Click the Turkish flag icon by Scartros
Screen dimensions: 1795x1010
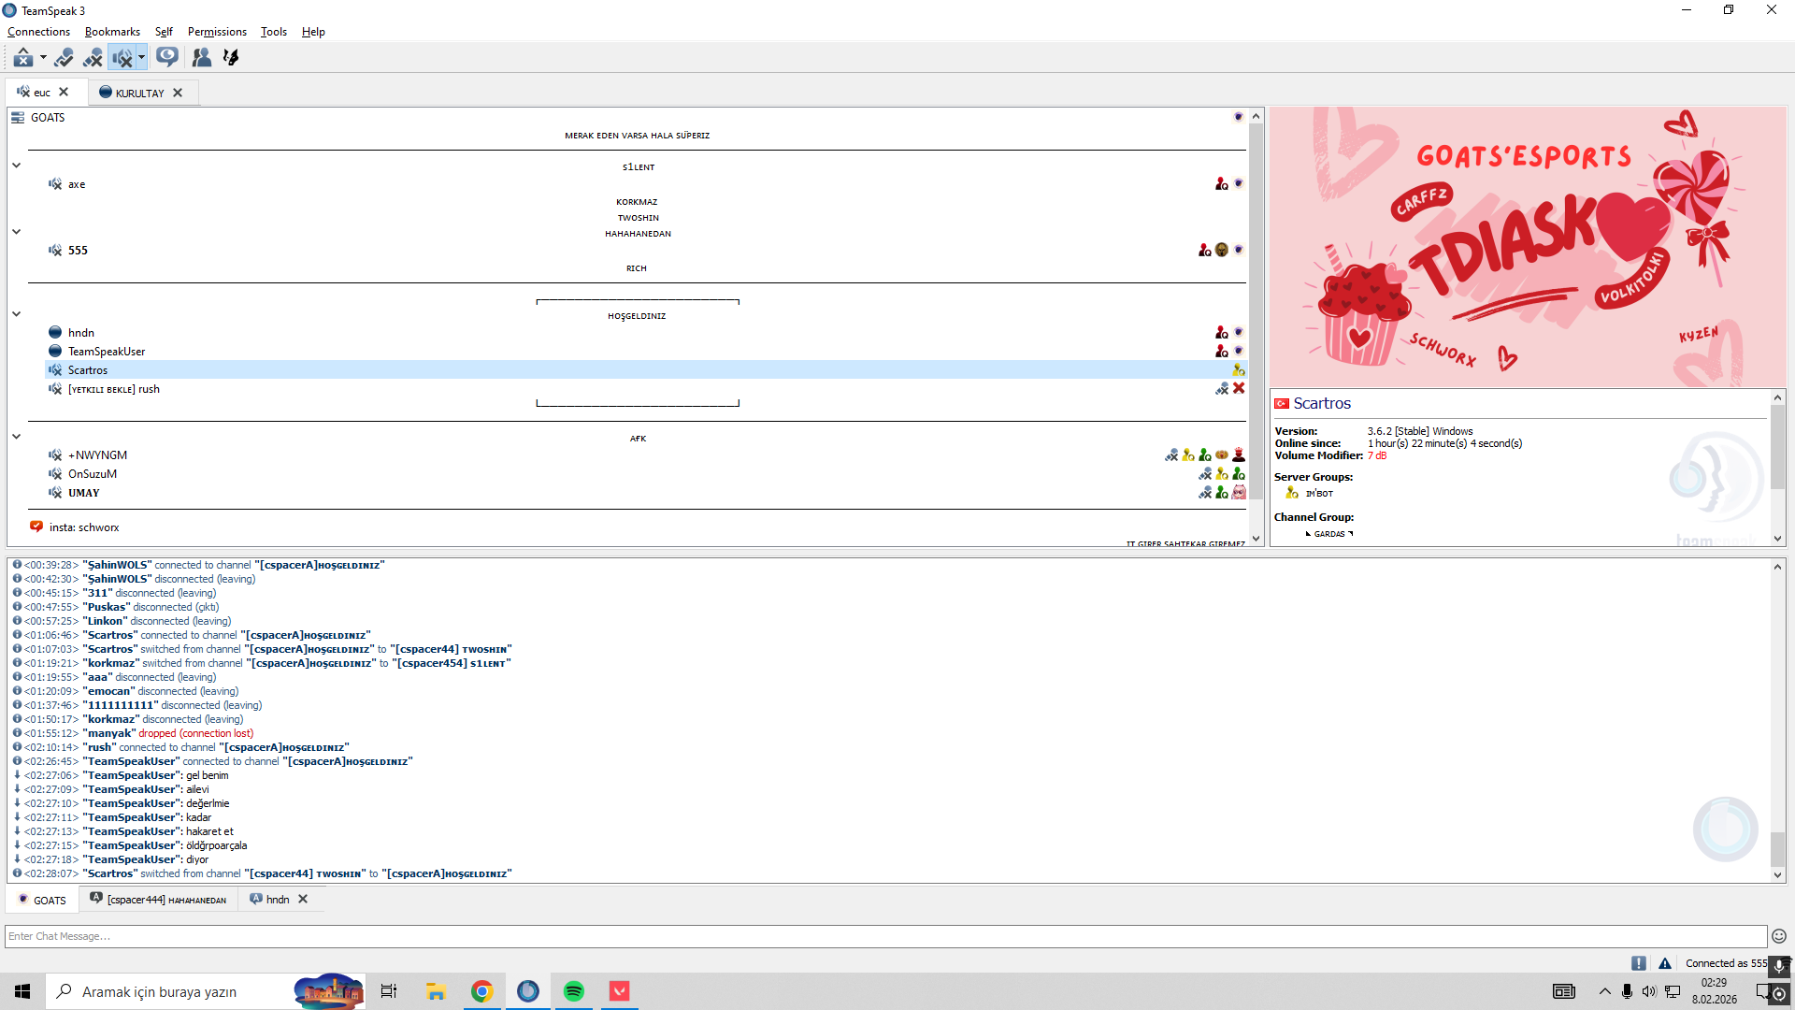1282,404
